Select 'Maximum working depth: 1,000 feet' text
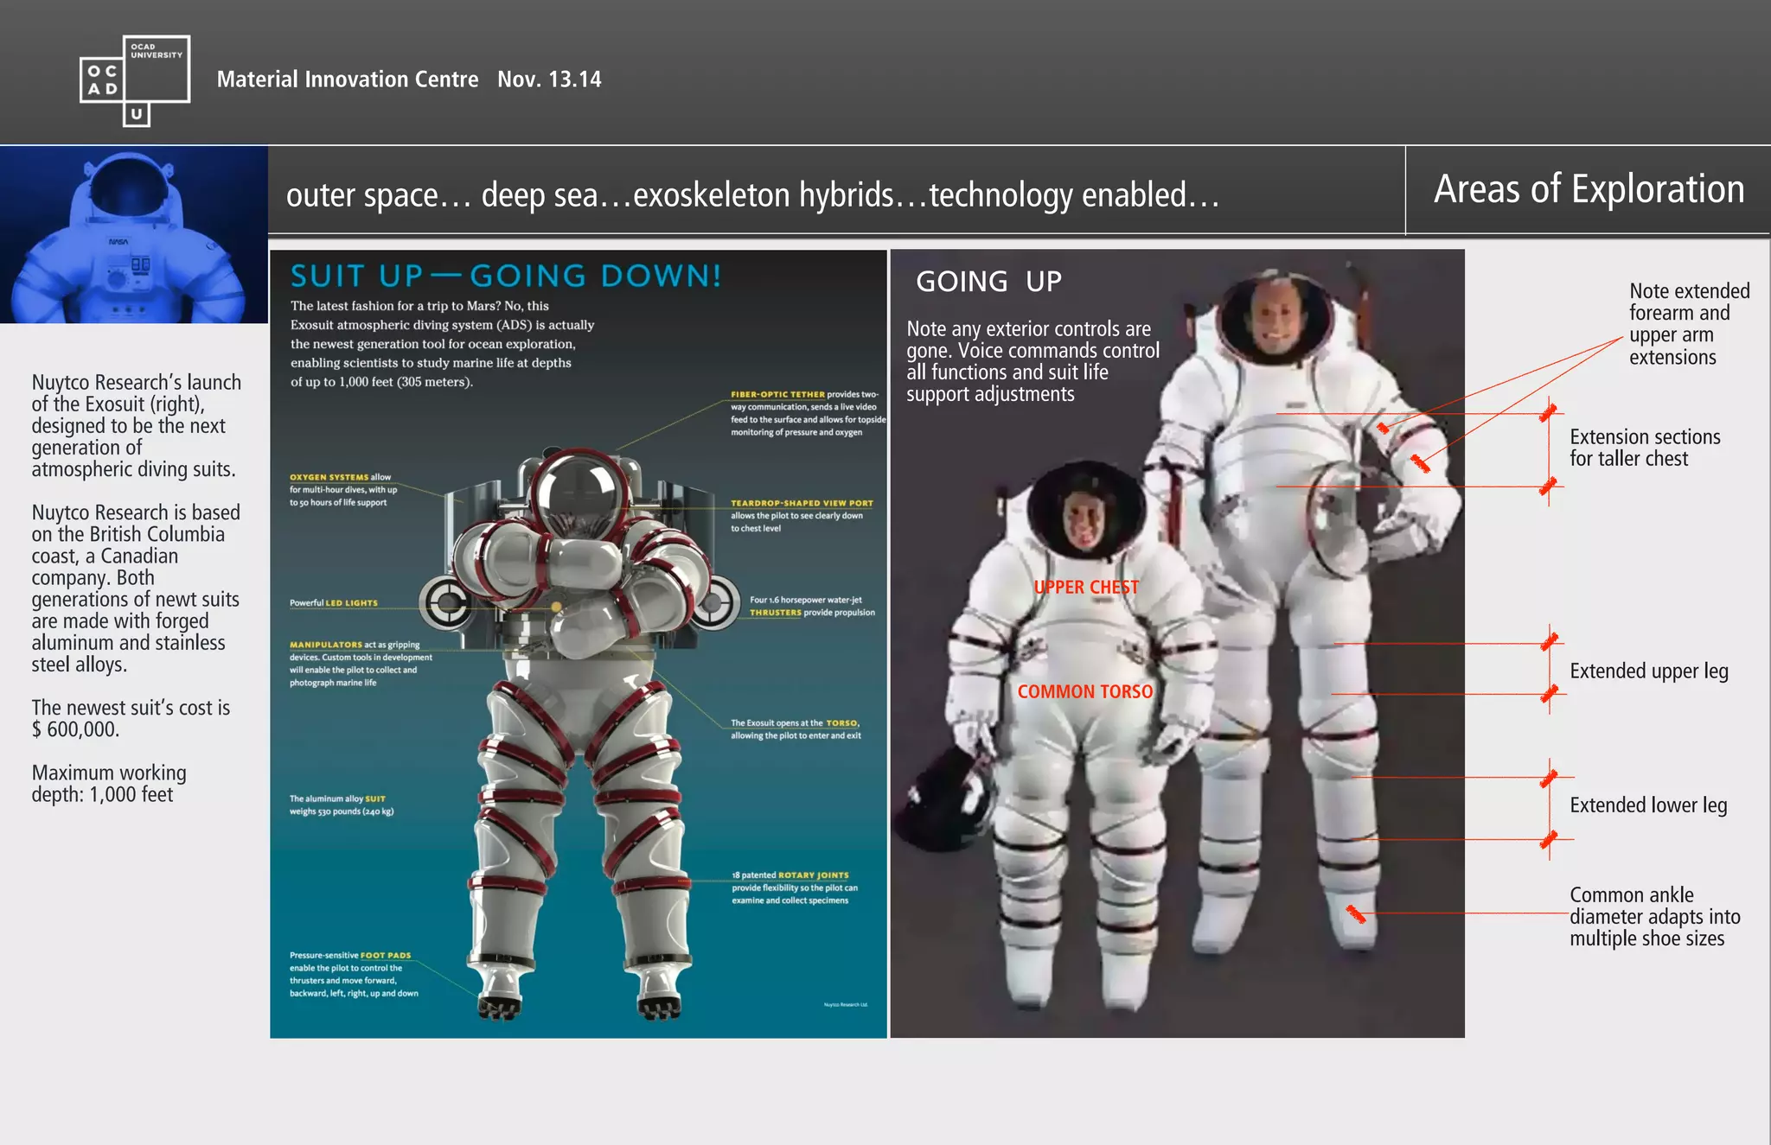The width and height of the screenshot is (1771, 1145). point(109,784)
